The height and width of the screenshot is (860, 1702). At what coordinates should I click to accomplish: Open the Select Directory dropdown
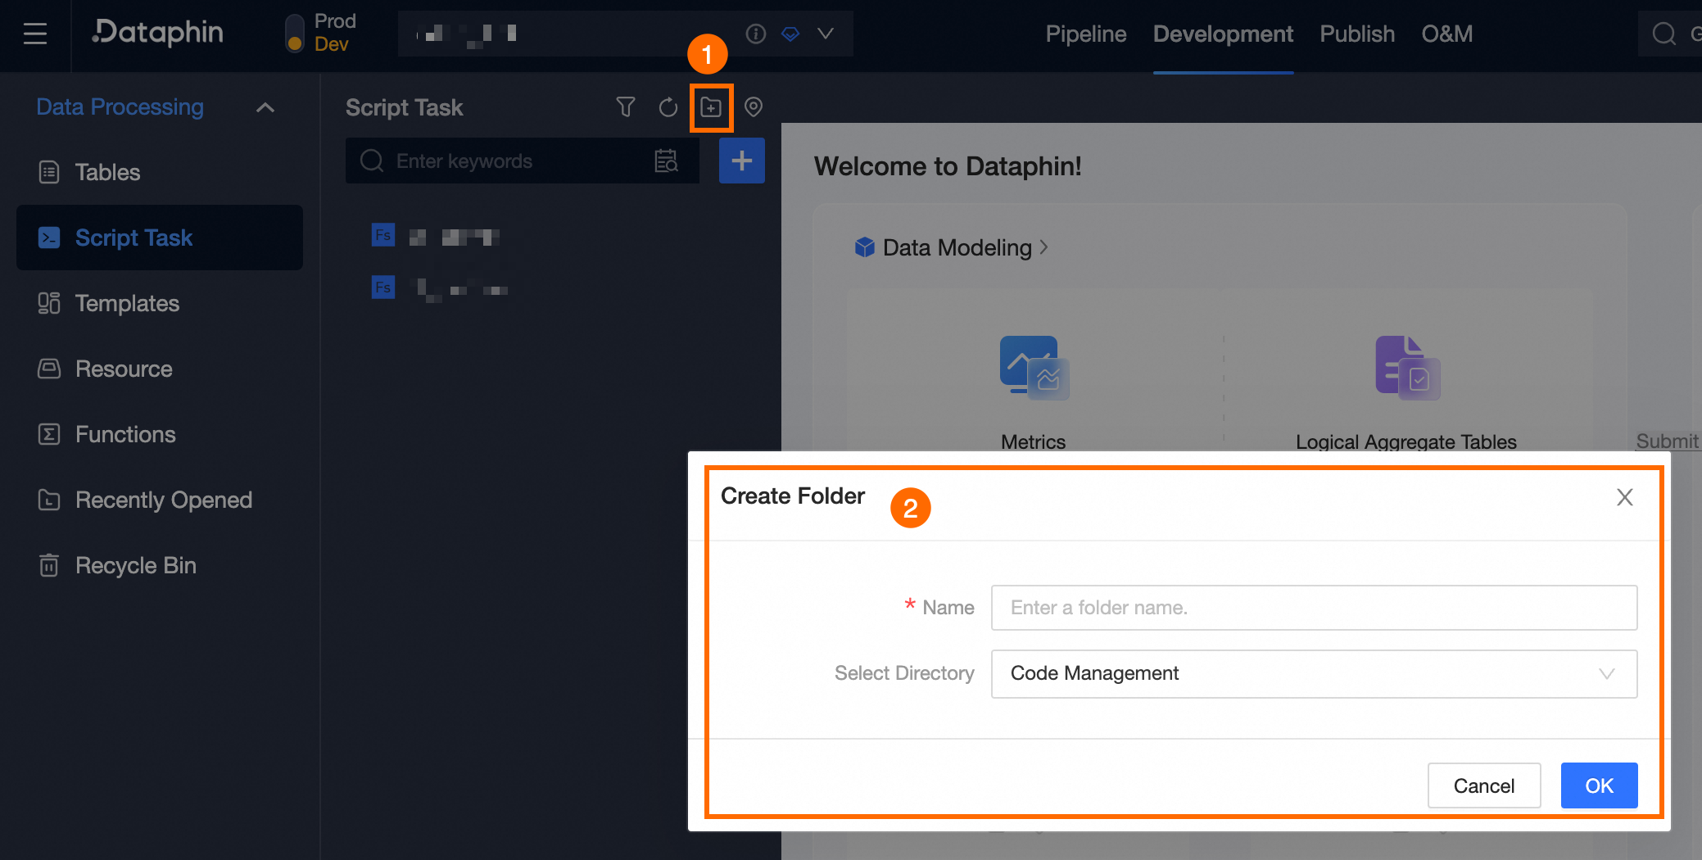(x=1314, y=673)
